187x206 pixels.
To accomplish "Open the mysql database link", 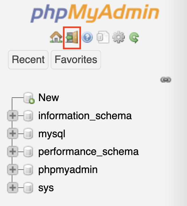I will pos(52,134).
